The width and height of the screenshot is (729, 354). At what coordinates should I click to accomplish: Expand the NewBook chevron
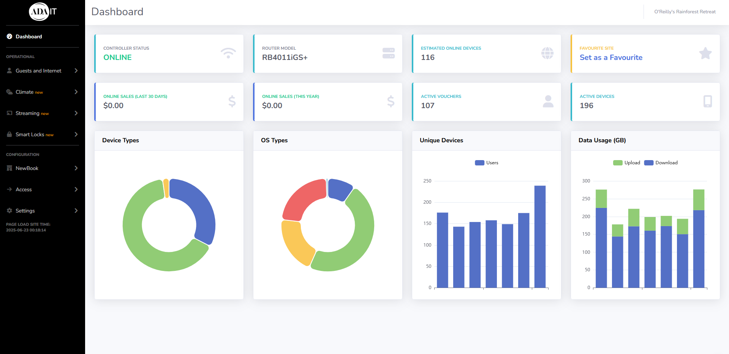coord(76,168)
